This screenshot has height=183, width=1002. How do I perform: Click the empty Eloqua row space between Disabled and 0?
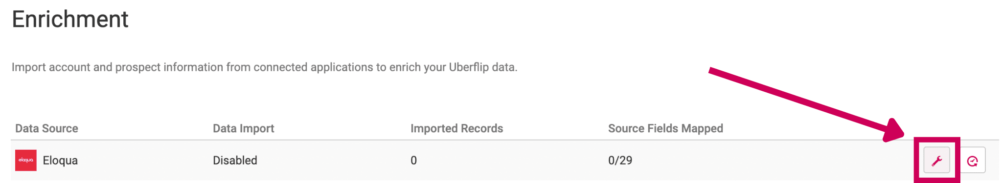coord(333,160)
